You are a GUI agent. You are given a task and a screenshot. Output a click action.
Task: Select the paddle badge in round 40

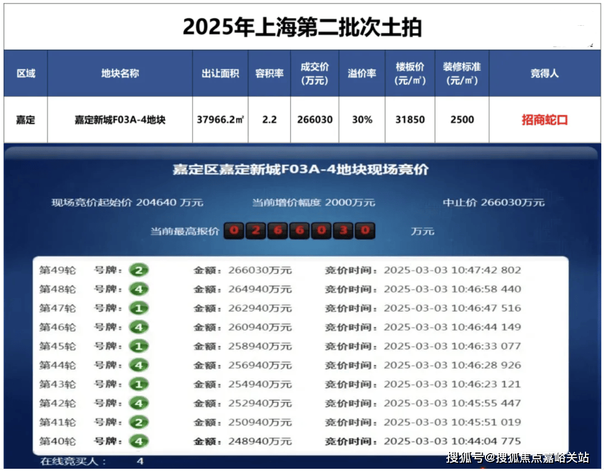click(138, 442)
